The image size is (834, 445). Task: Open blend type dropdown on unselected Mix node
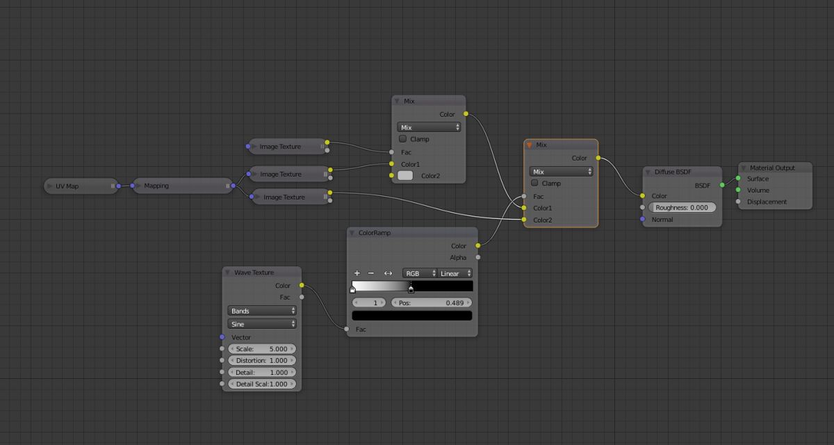click(429, 127)
